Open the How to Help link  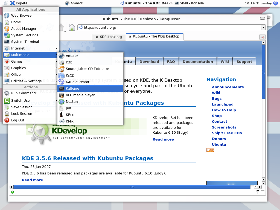(x=224, y=110)
